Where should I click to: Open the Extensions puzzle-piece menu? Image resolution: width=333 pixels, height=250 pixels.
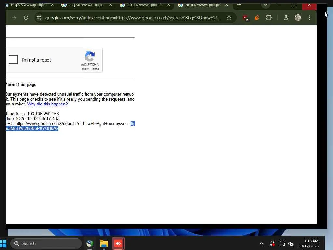tap(269, 18)
